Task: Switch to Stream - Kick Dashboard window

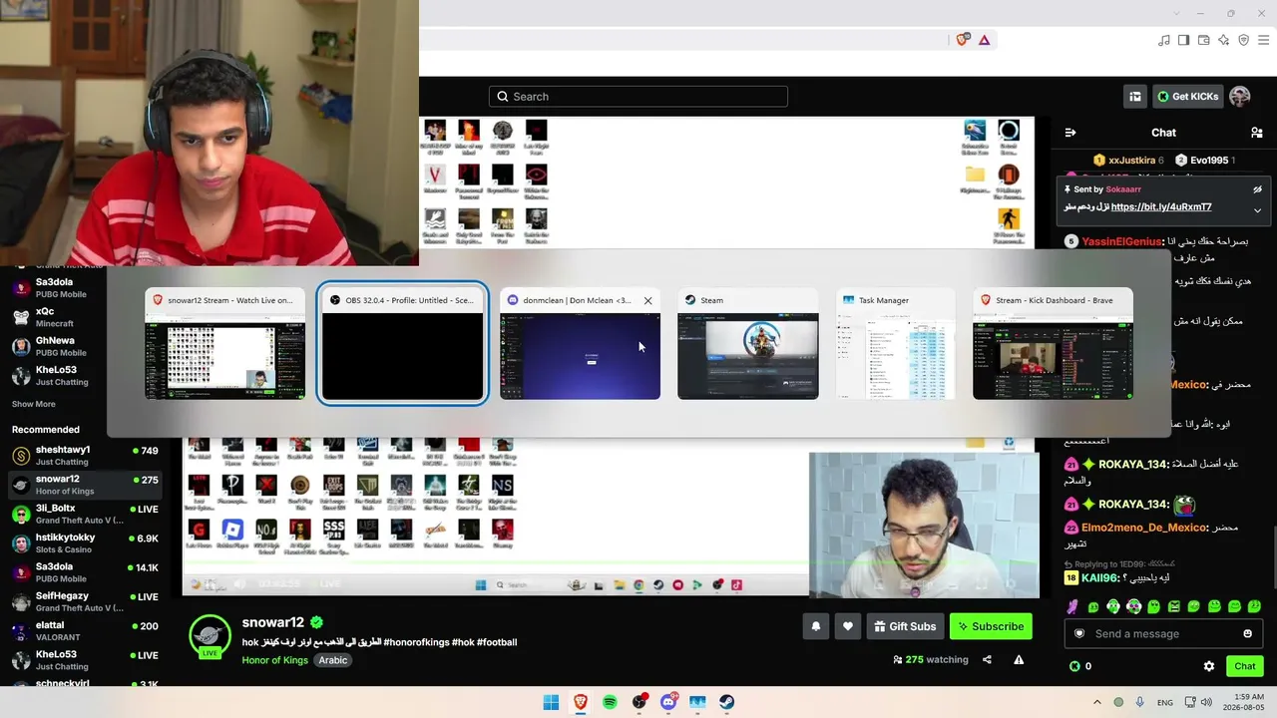Action: [x=1053, y=343]
